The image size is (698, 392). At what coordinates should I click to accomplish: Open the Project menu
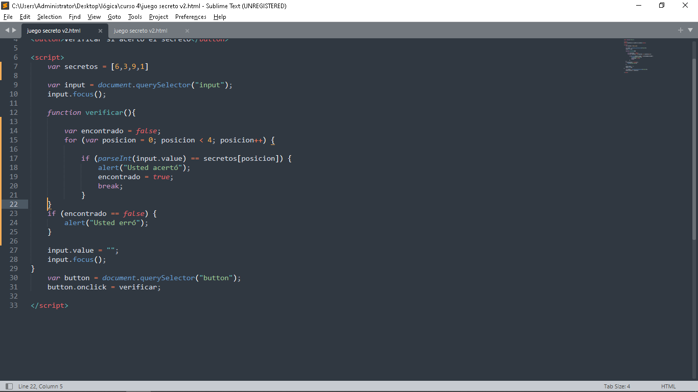click(158, 17)
